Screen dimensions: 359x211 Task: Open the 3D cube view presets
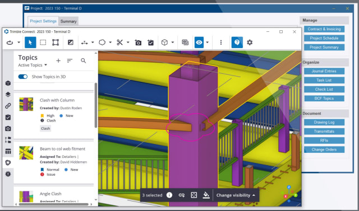164,43
